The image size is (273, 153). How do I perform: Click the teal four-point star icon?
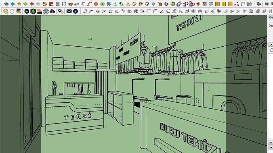(x=153, y=4)
